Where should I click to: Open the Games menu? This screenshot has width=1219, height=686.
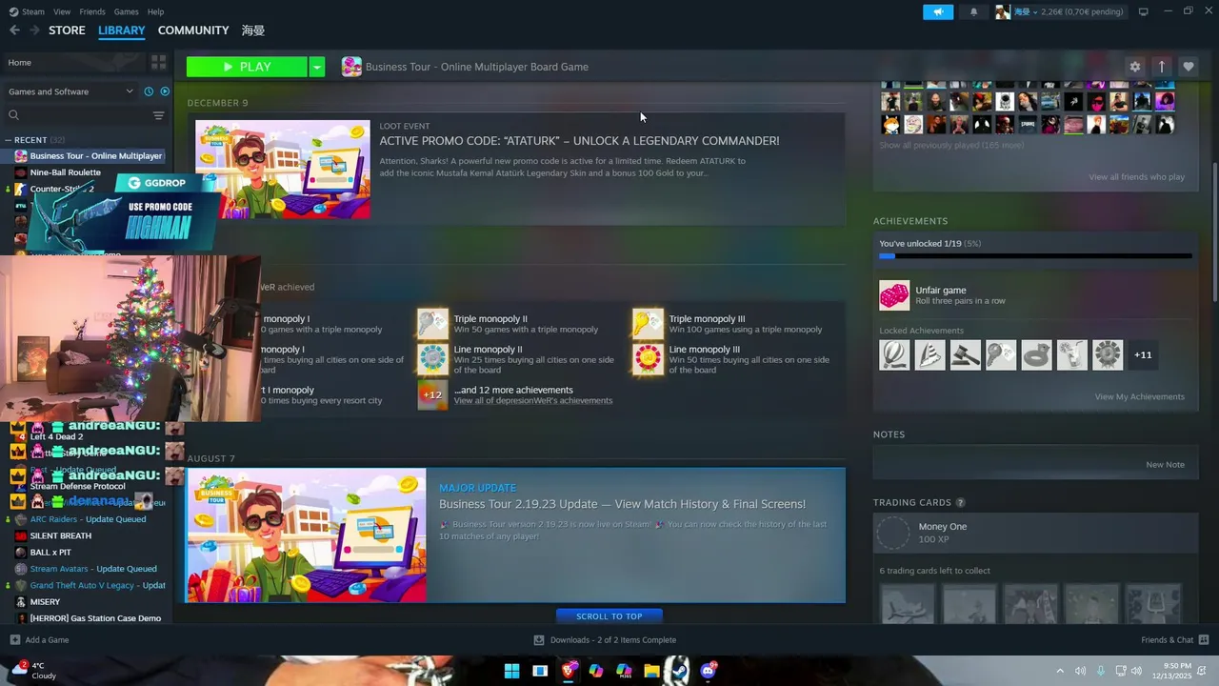tap(126, 11)
